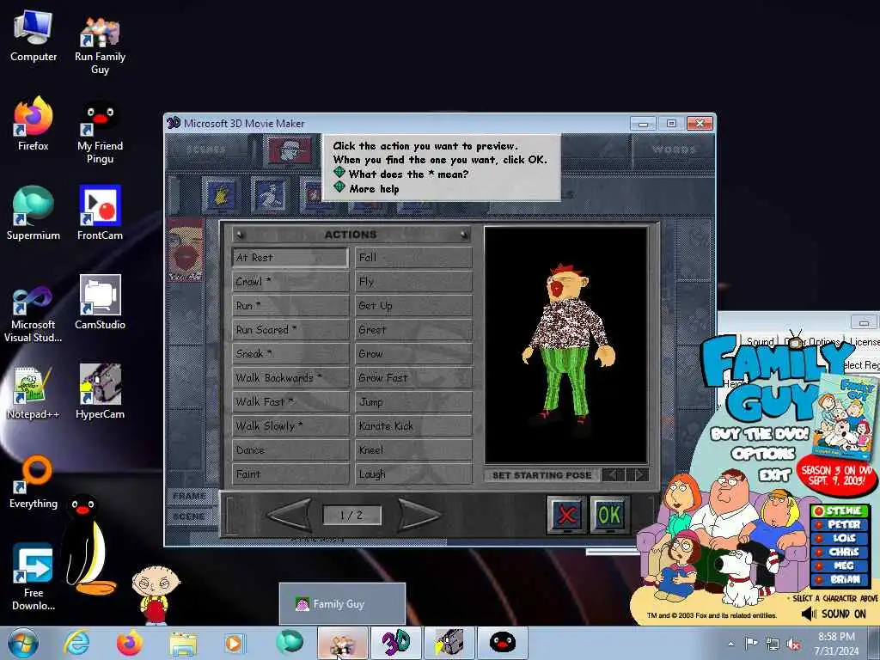Image resolution: width=880 pixels, height=660 pixels.
Task: Select CHRIS in Family Guy window
Action: pos(840,553)
